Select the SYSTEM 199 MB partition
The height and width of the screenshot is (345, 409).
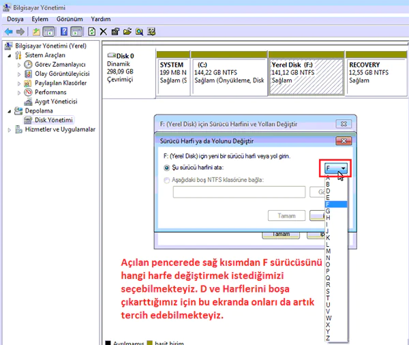click(173, 74)
